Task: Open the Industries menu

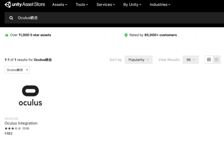Action: pos(160,4)
